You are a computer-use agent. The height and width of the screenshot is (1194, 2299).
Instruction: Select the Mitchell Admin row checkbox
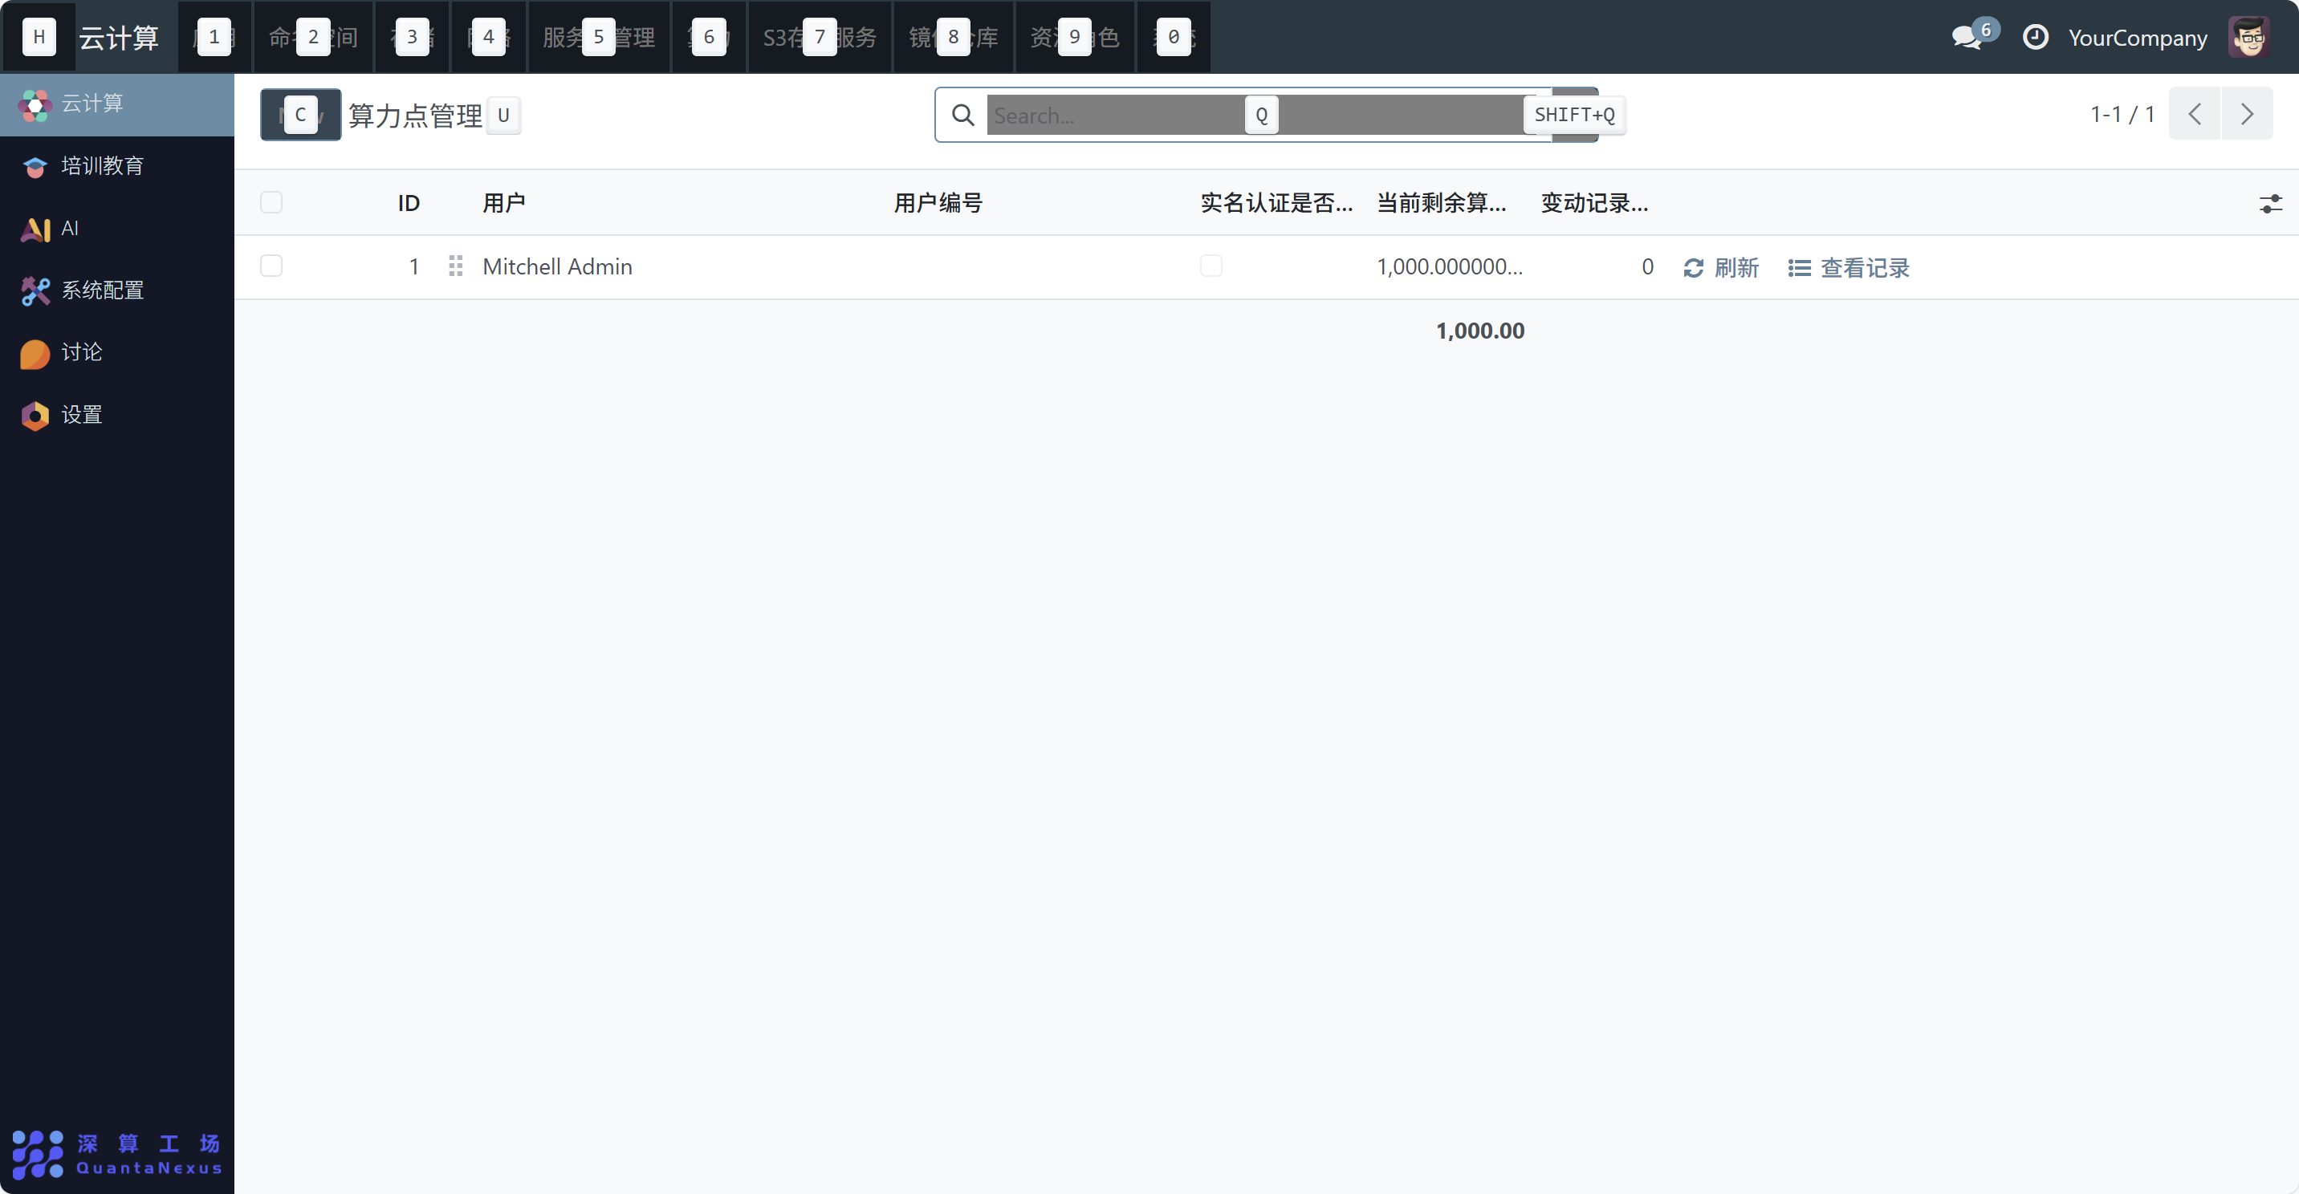[271, 266]
